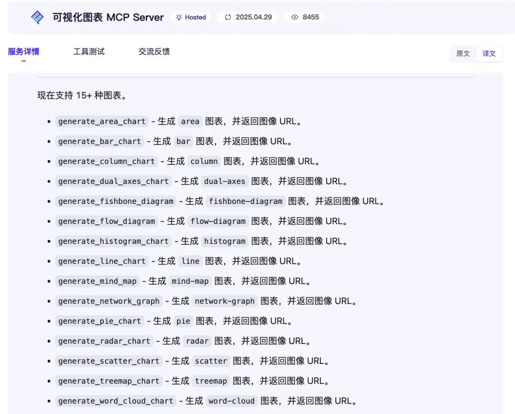
Task: Click the Hosted status badge
Action: point(190,17)
